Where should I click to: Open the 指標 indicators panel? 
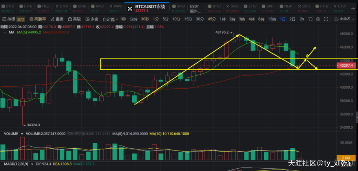point(9,19)
